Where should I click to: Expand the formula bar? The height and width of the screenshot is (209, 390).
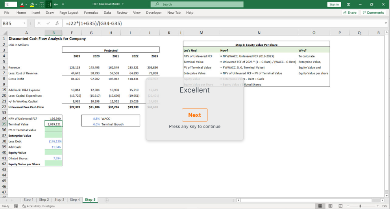(x=385, y=23)
